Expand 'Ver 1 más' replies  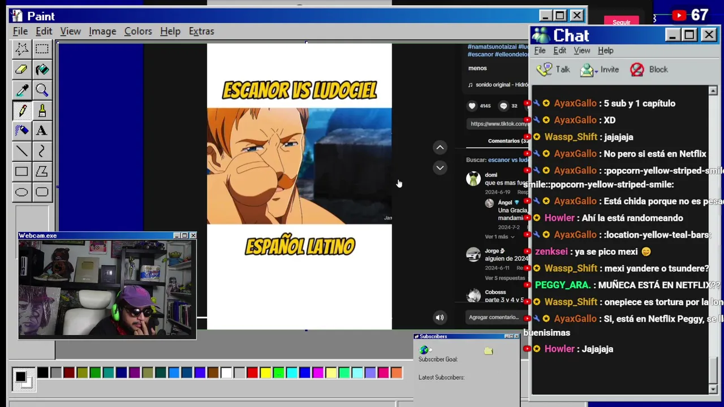tap(499, 236)
